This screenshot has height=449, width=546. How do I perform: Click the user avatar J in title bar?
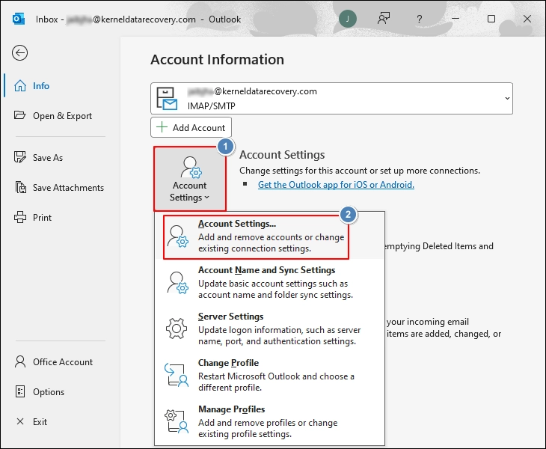pos(348,19)
